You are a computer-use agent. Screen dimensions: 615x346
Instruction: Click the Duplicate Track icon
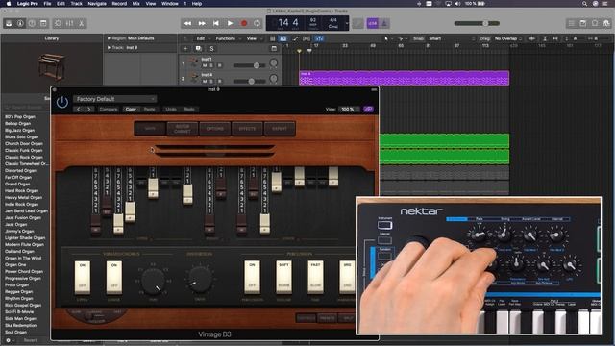point(199,49)
